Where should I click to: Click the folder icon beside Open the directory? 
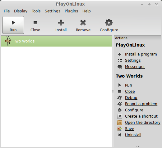click(x=120, y=123)
